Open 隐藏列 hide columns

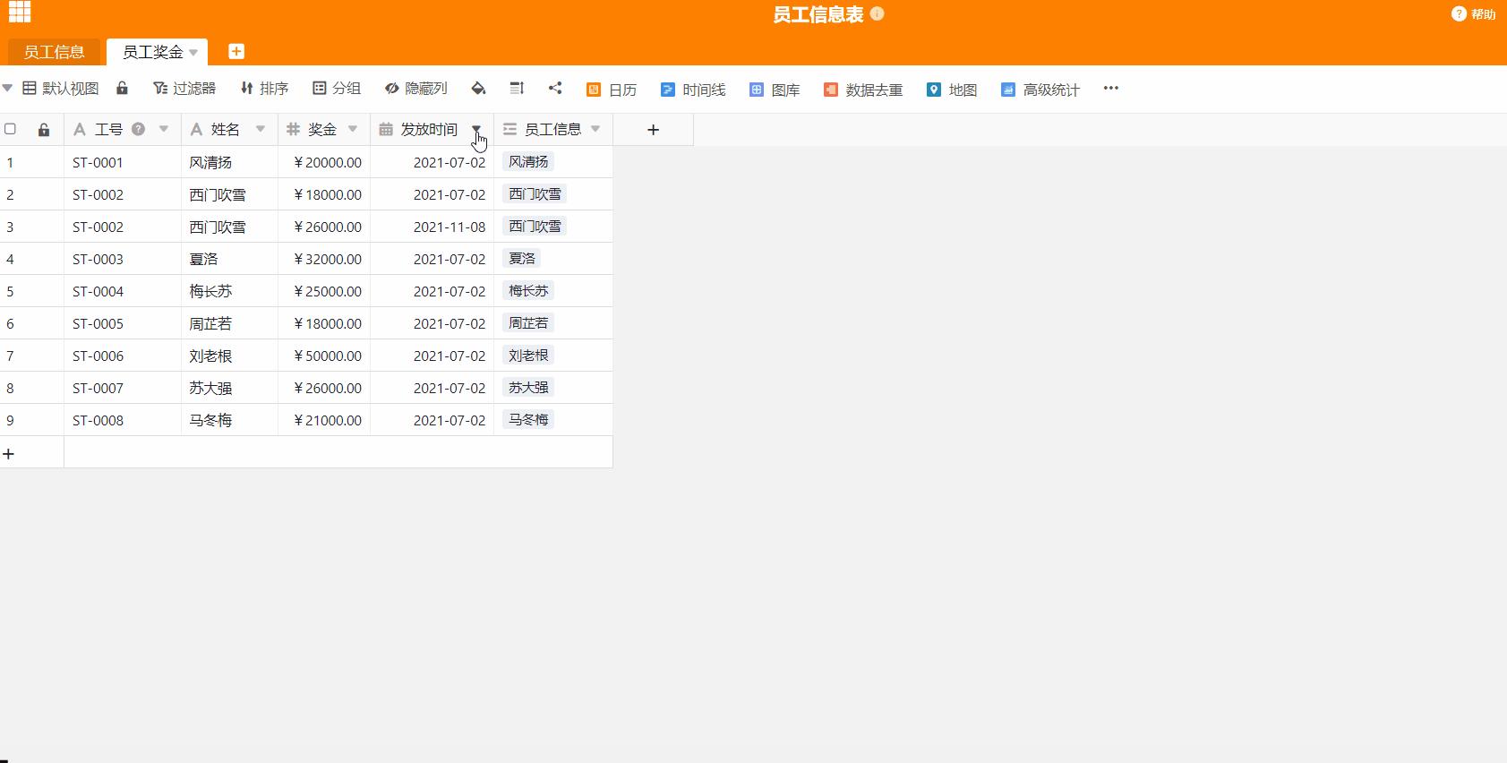pyautogui.click(x=415, y=88)
